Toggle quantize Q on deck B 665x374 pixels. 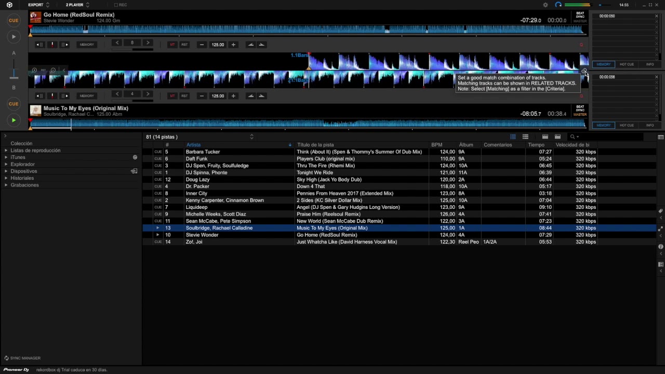(581, 96)
